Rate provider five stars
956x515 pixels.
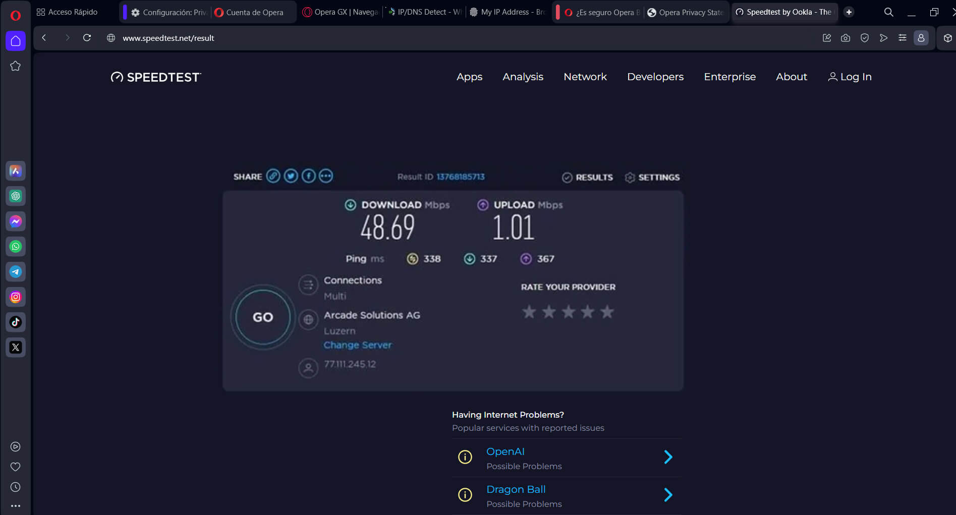[x=607, y=312]
